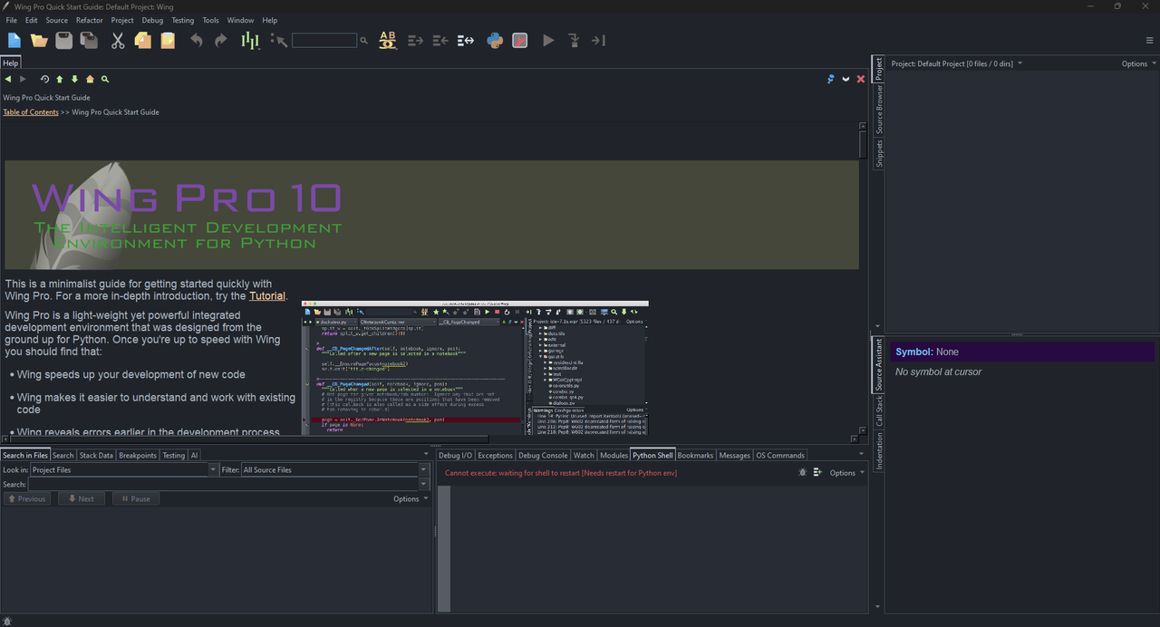Click the magnifier beside the toolbar search box
This screenshot has width=1160, height=627.
[364, 41]
